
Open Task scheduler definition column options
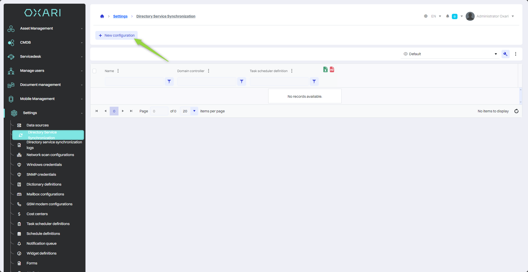pyautogui.click(x=292, y=71)
